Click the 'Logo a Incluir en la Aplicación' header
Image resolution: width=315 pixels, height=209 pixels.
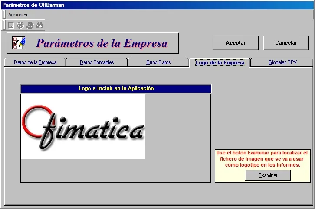click(116, 88)
